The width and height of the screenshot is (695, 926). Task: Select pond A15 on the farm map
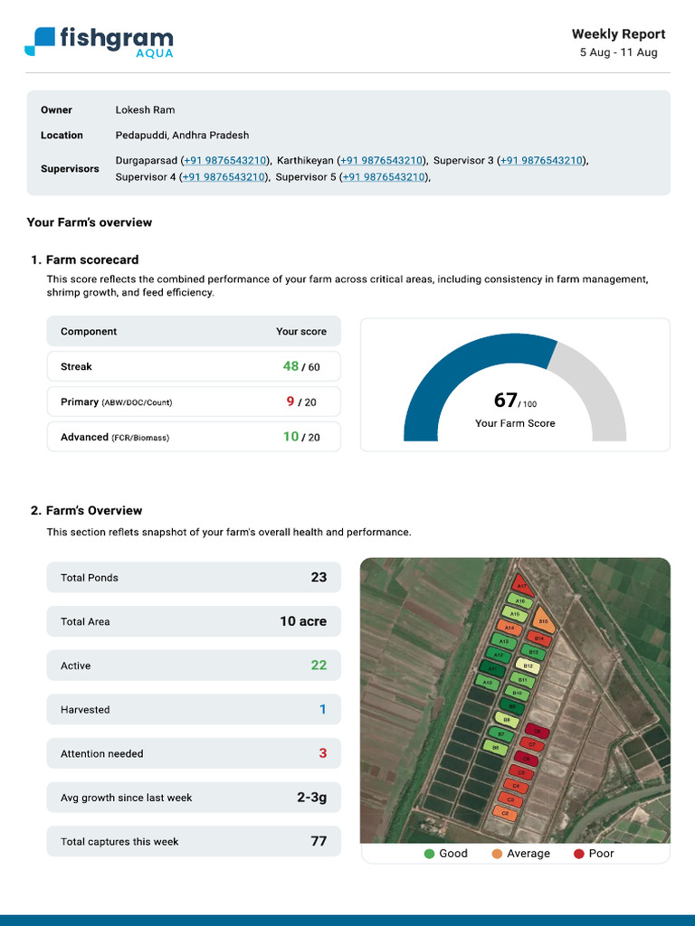coord(515,614)
